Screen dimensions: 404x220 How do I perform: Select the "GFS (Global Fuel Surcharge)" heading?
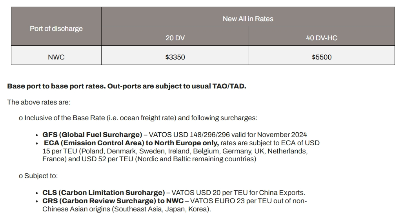coord(93,135)
